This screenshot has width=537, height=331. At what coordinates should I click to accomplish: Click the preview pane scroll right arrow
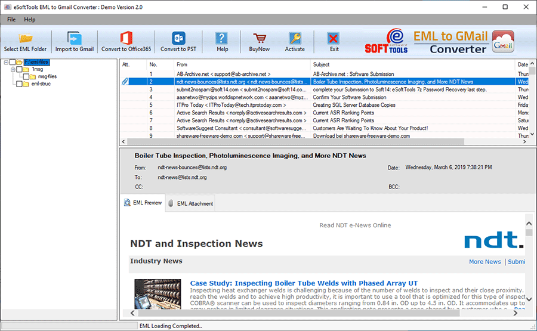(515, 313)
